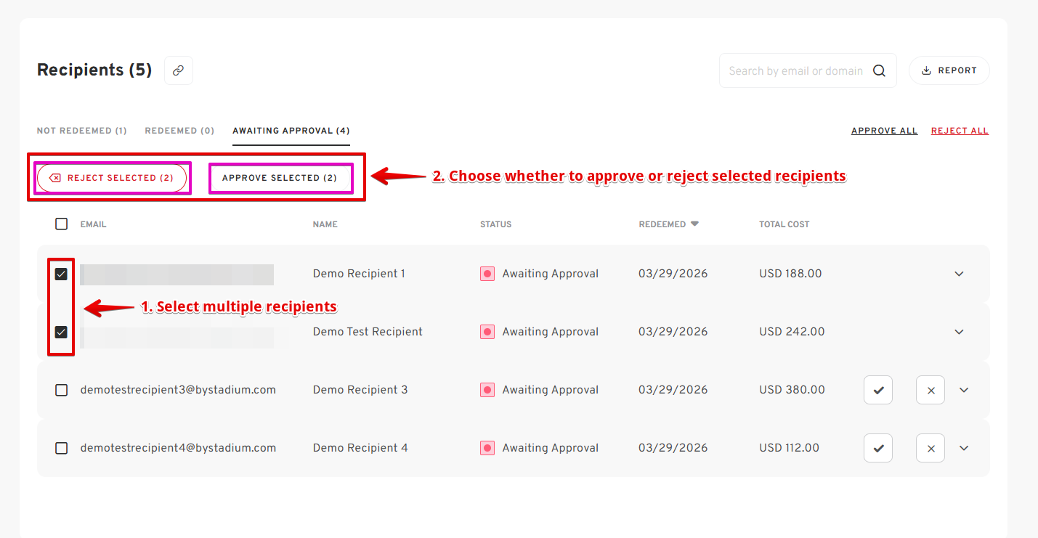Open the Redeemed (0) tab
The height and width of the screenshot is (538, 1038).
(179, 131)
